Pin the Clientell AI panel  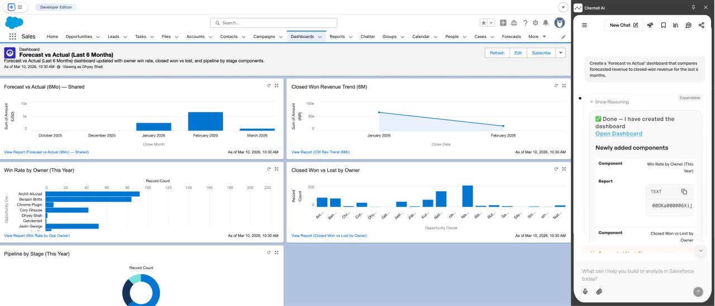coord(693,8)
